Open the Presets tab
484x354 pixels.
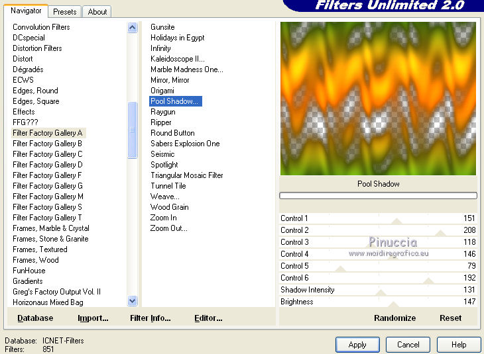(x=65, y=12)
